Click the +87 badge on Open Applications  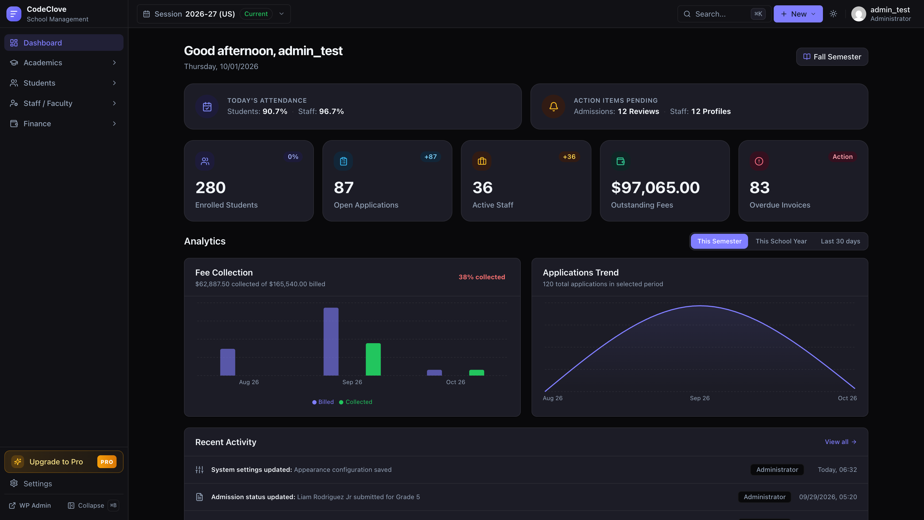[x=430, y=156]
